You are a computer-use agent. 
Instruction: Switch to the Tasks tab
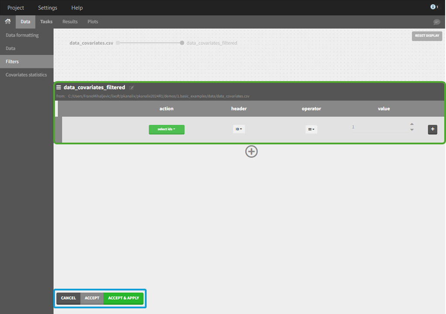point(46,21)
